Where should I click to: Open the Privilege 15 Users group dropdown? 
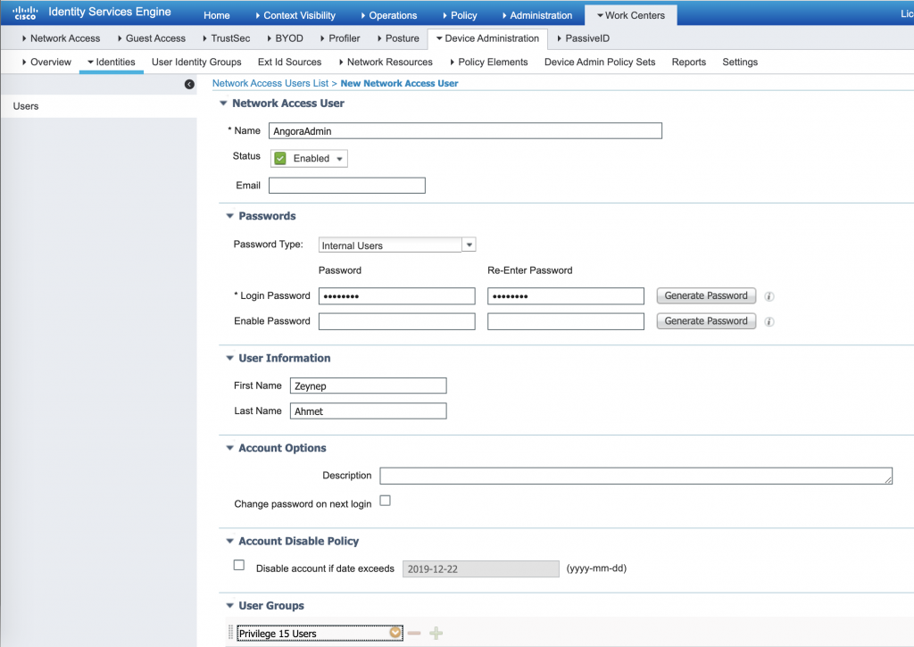(395, 633)
